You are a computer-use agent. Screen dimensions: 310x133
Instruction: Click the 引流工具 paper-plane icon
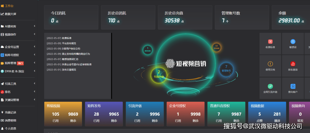pos(2,84)
